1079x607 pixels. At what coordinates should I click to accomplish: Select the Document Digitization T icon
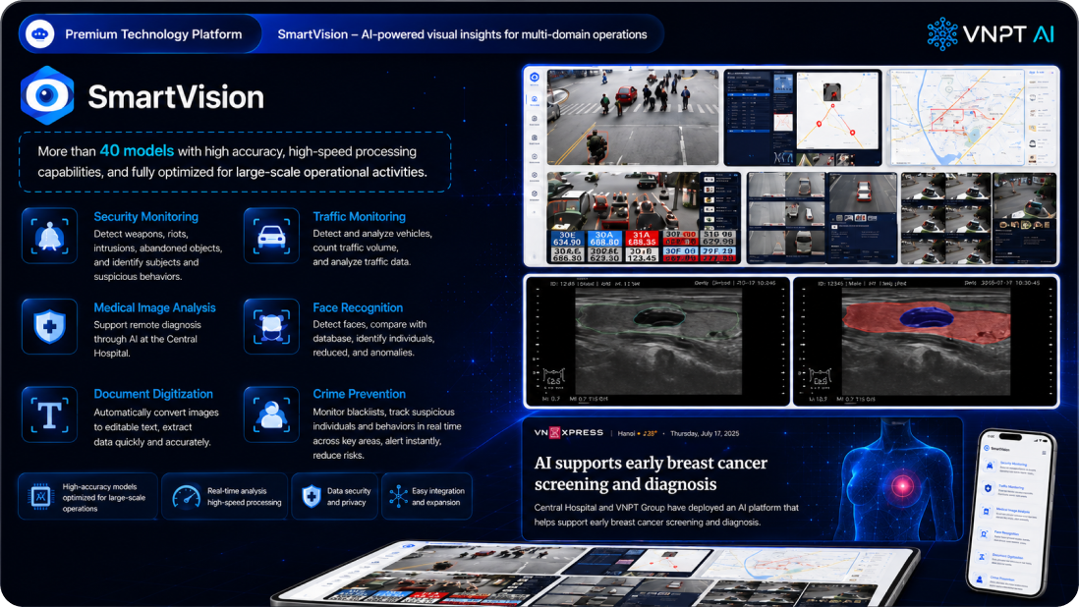[49, 414]
